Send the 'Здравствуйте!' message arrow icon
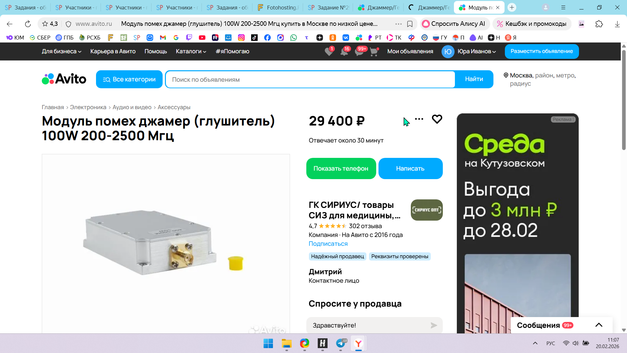 [x=434, y=325]
